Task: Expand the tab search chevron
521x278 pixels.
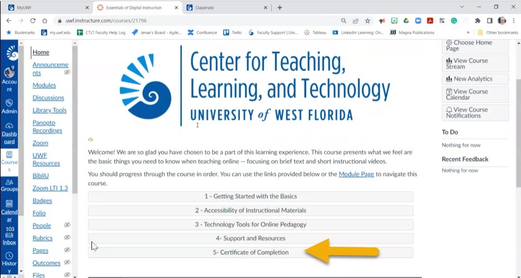Action: [x=462, y=7]
